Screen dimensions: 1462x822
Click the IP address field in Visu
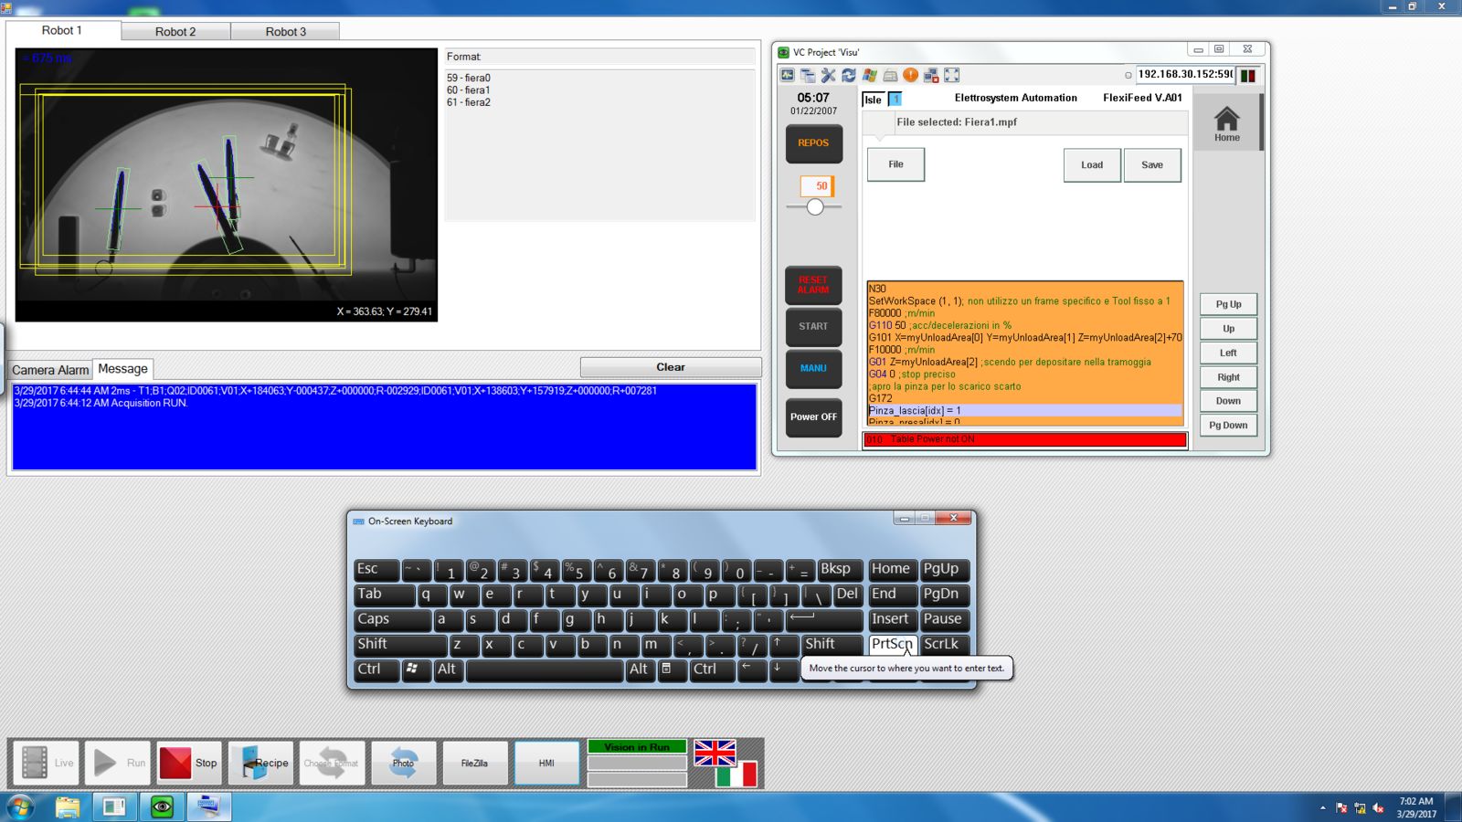tap(1184, 74)
